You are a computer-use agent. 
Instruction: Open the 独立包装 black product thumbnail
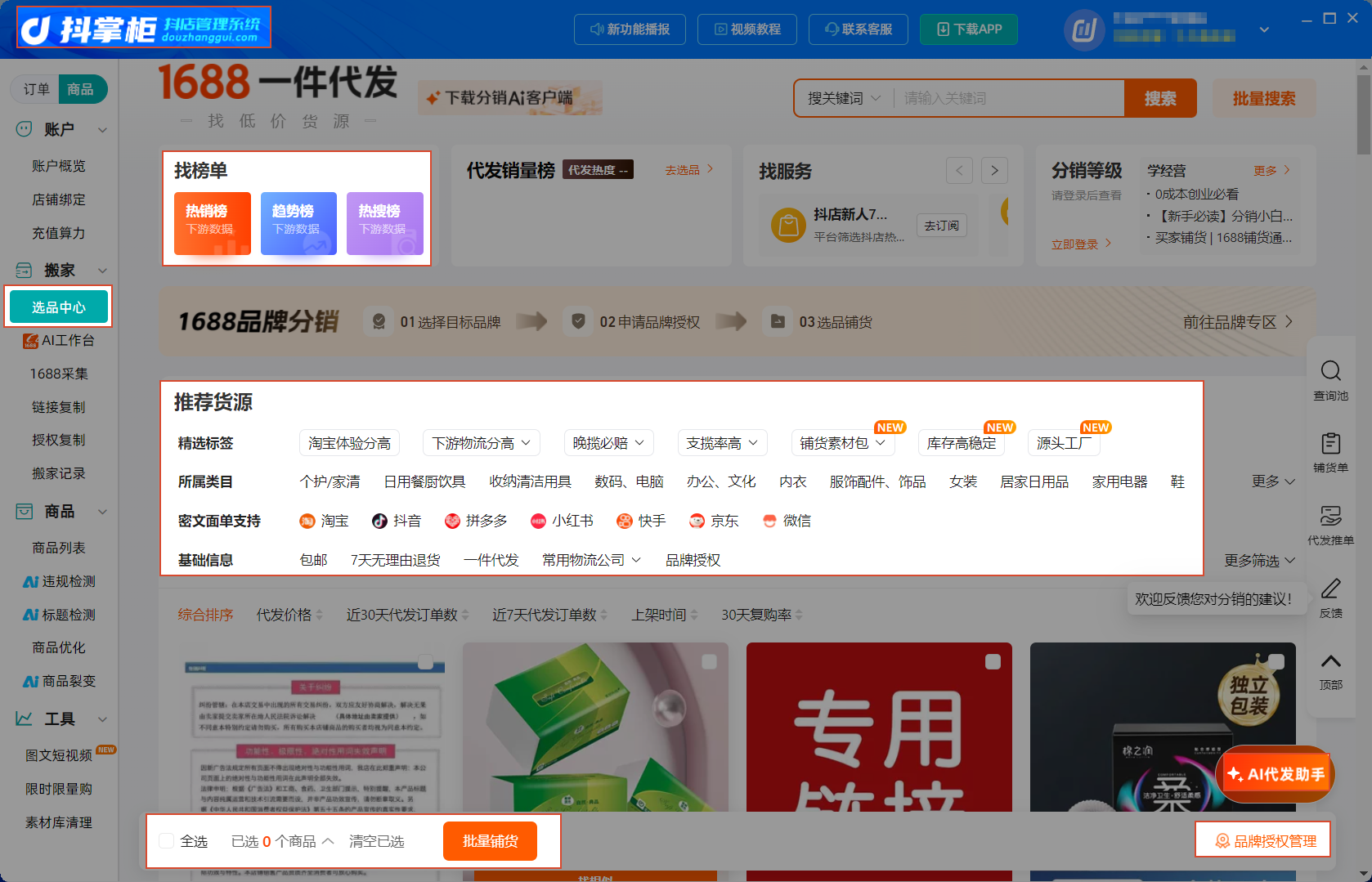(x=1163, y=728)
